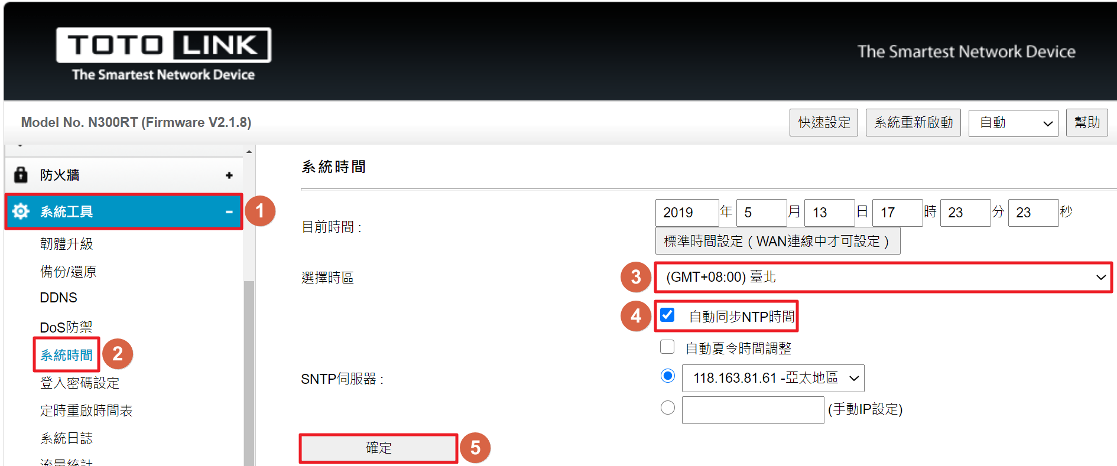
Task: Go to DDNS settings
Action: (x=59, y=298)
